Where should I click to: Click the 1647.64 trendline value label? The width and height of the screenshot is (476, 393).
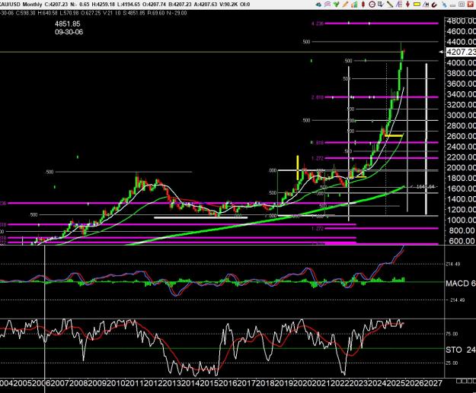pos(426,187)
